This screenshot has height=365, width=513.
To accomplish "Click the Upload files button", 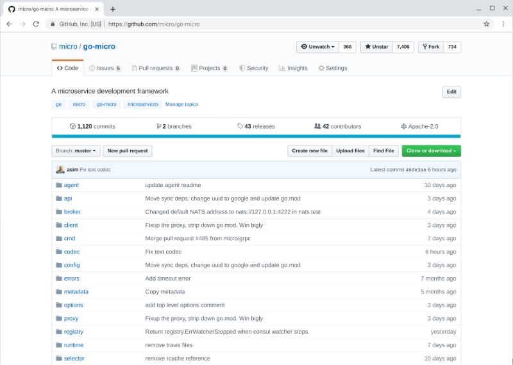I will click(x=350, y=150).
